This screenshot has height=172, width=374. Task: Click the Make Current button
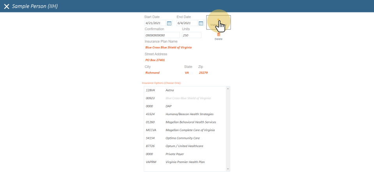219,23
